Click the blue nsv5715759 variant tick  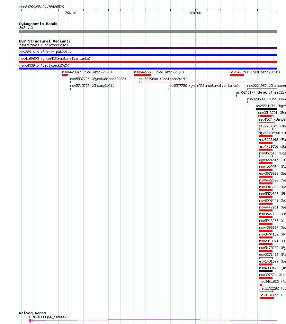[71, 89]
